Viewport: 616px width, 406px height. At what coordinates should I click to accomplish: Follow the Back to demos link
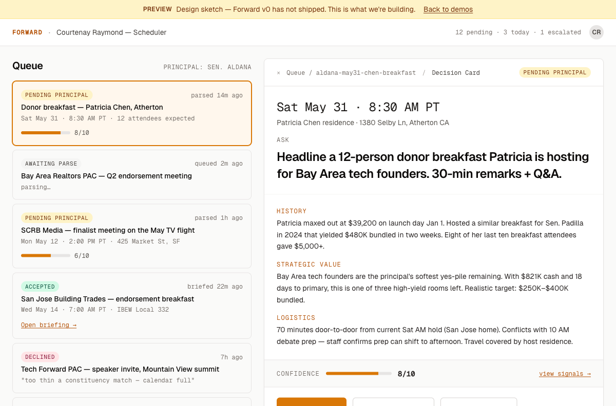(448, 9)
